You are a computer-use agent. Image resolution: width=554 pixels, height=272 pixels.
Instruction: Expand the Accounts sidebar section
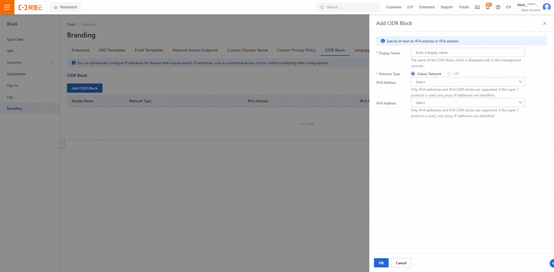29,62
